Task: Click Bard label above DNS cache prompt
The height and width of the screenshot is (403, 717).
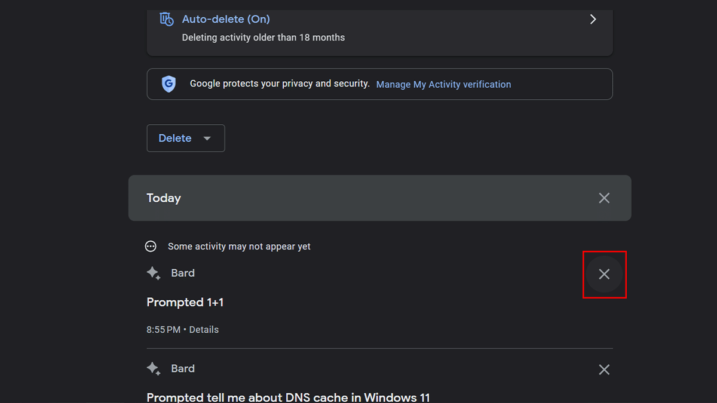Action: coord(183,368)
